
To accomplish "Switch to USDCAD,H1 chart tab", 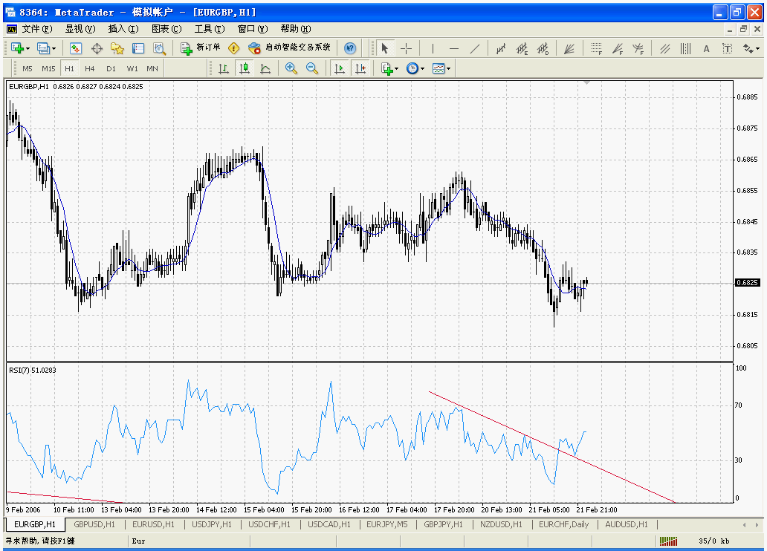I will coord(329,524).
